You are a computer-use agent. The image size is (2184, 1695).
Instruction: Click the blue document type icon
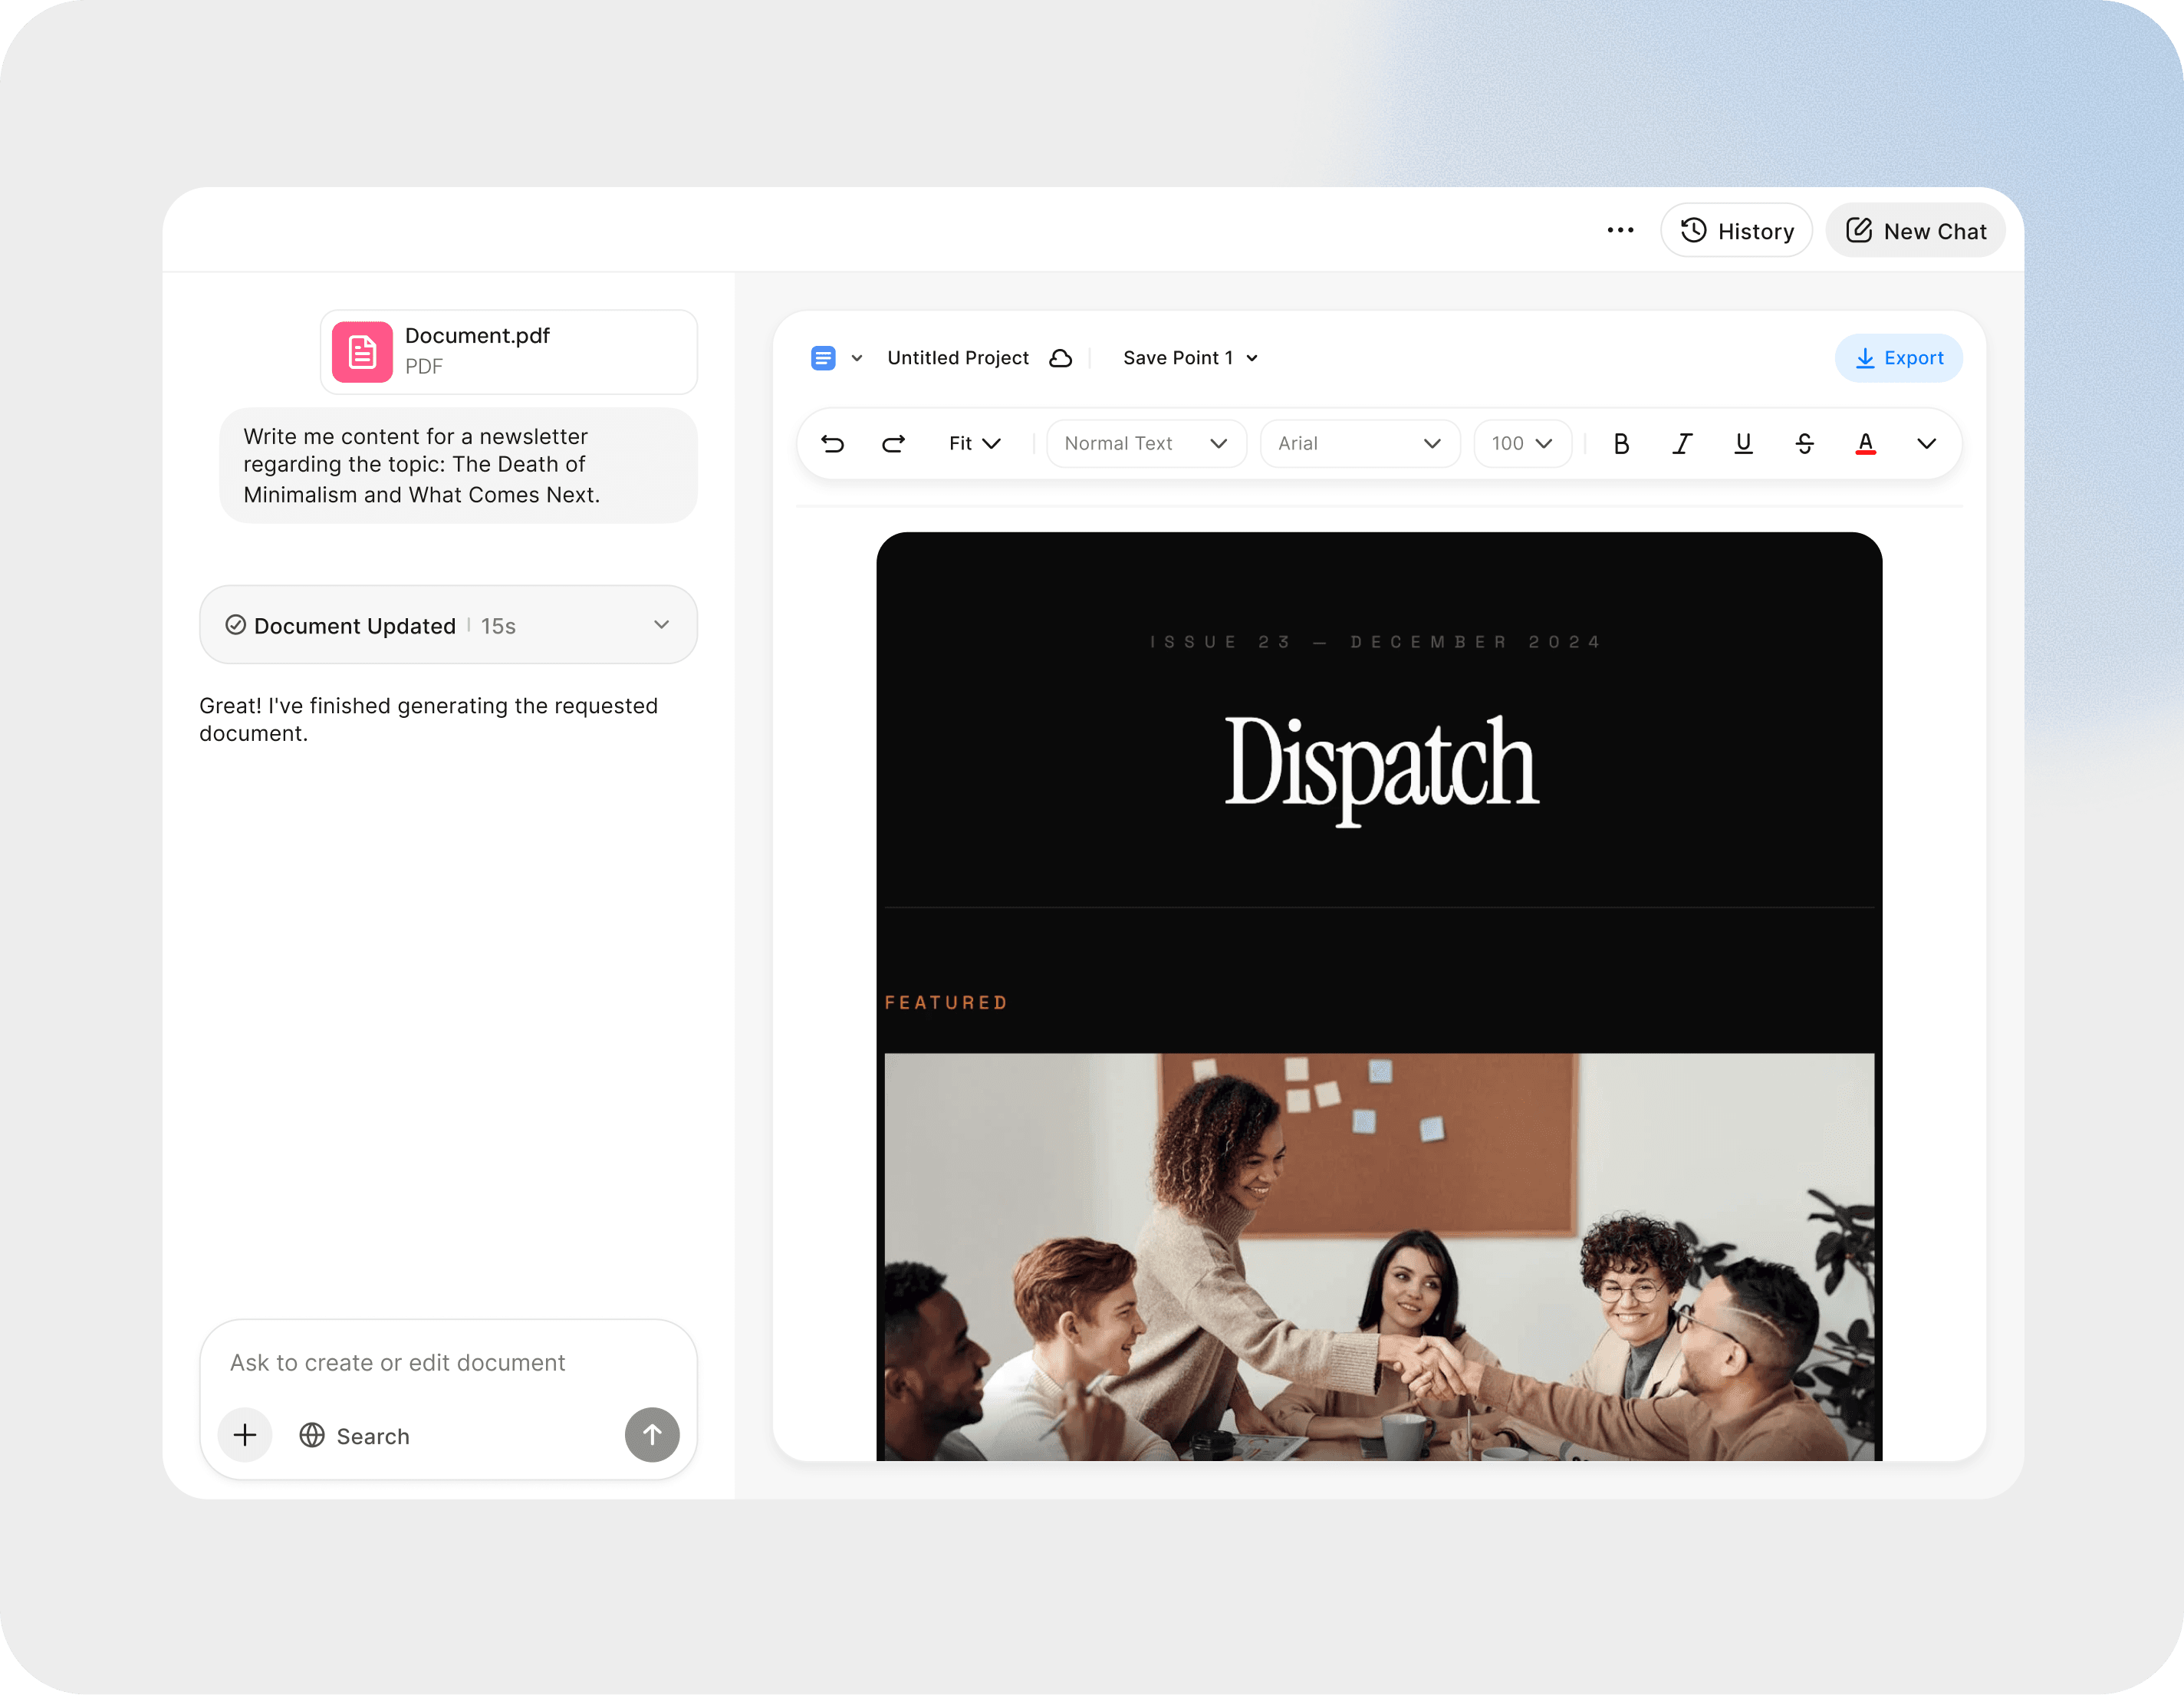[x=823, y=358]
